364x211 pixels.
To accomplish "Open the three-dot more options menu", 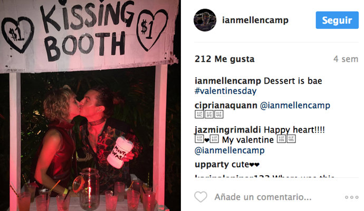I will tap(351, 197).
